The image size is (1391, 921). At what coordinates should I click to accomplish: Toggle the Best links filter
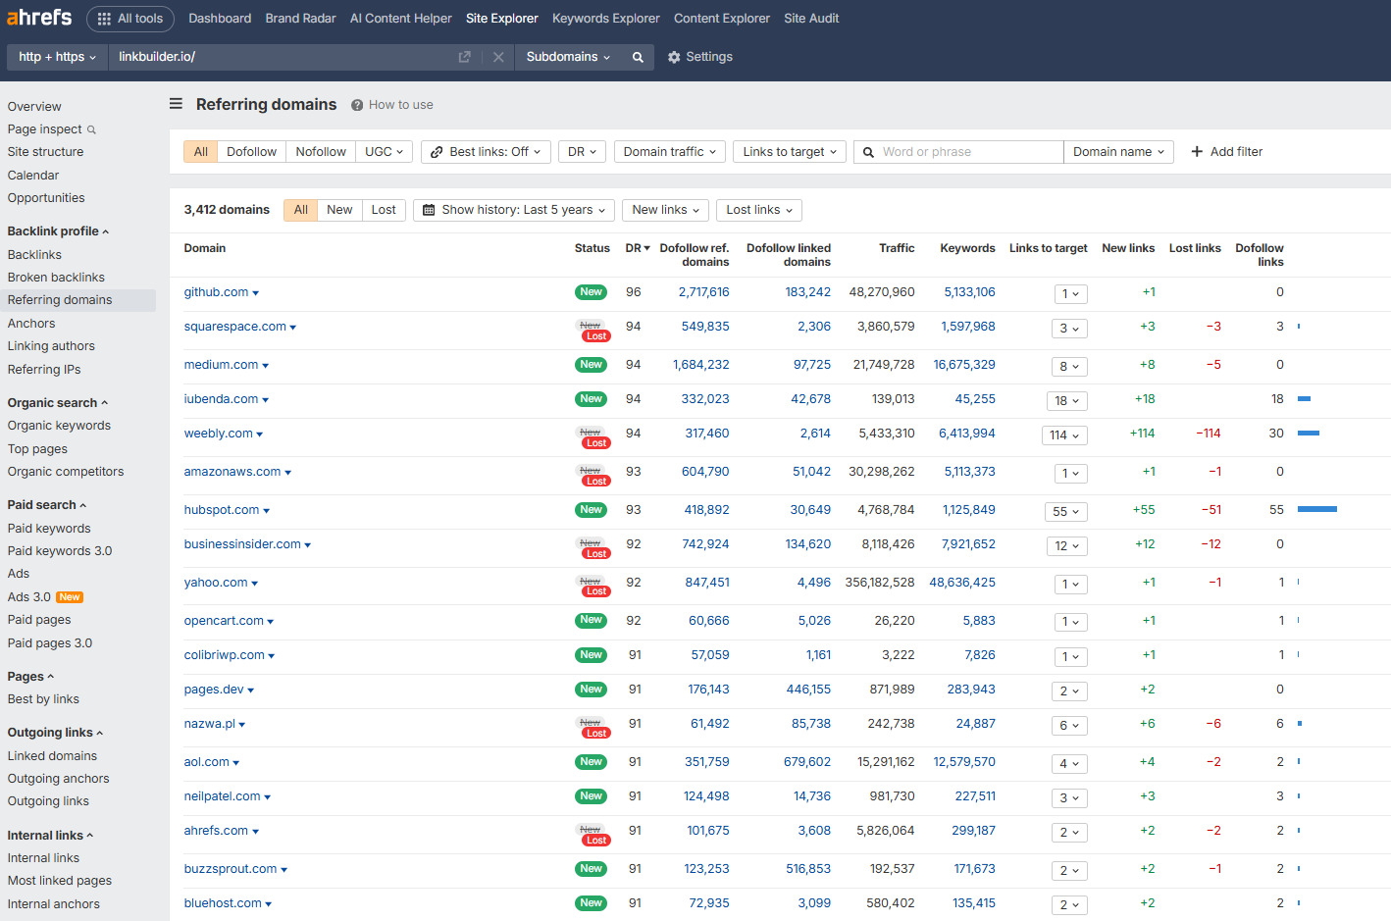coord(485,151)
